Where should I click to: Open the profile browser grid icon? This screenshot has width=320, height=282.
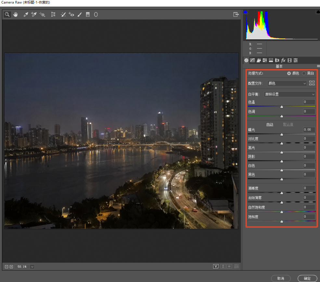[312, 83]
